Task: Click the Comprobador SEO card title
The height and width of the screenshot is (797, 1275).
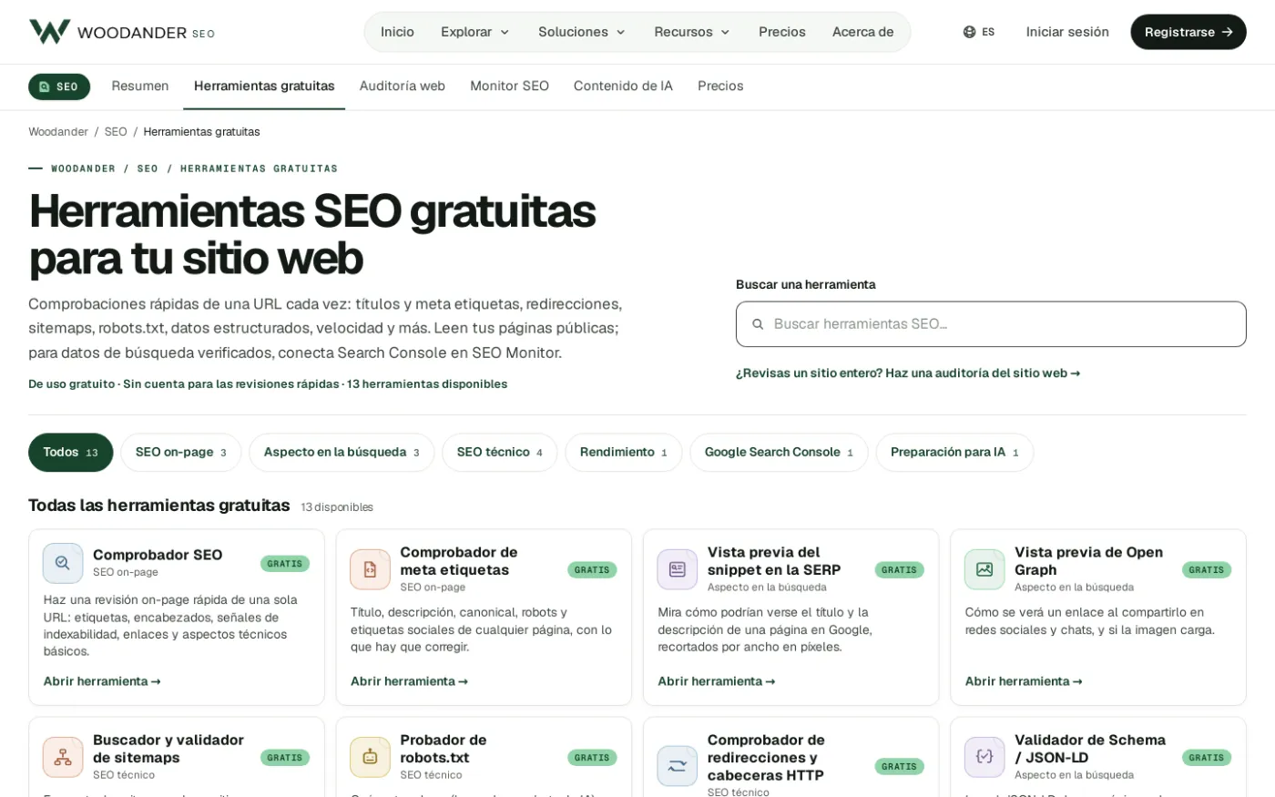Action: tap(158, 555)
